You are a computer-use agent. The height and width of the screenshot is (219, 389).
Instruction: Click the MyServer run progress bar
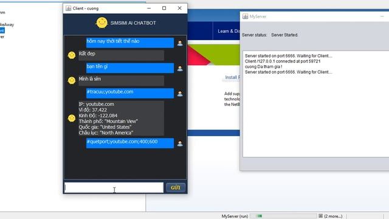283,216
